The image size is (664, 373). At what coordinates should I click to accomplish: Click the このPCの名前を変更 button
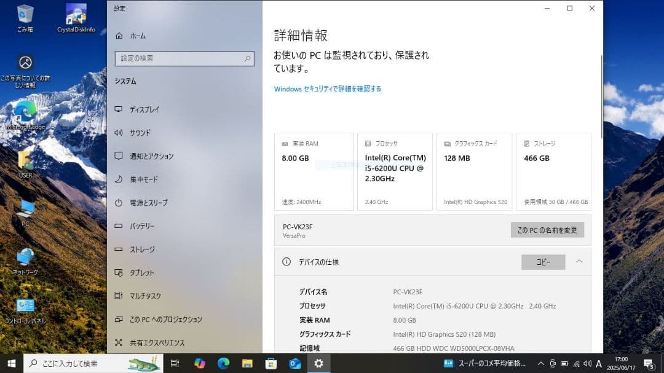tap(547, 229)
